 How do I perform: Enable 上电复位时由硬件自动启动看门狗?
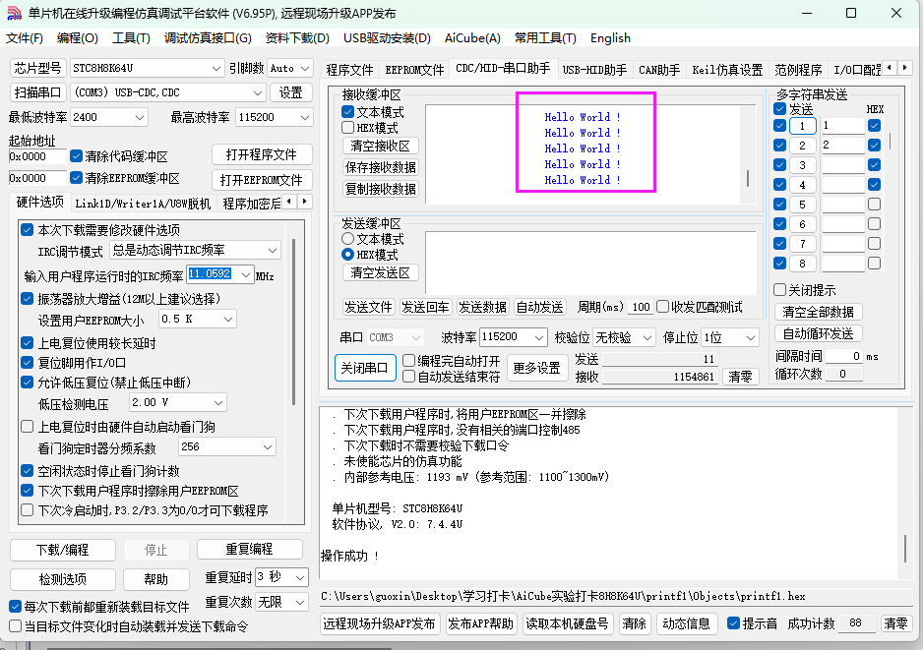[x=28, y=427]
